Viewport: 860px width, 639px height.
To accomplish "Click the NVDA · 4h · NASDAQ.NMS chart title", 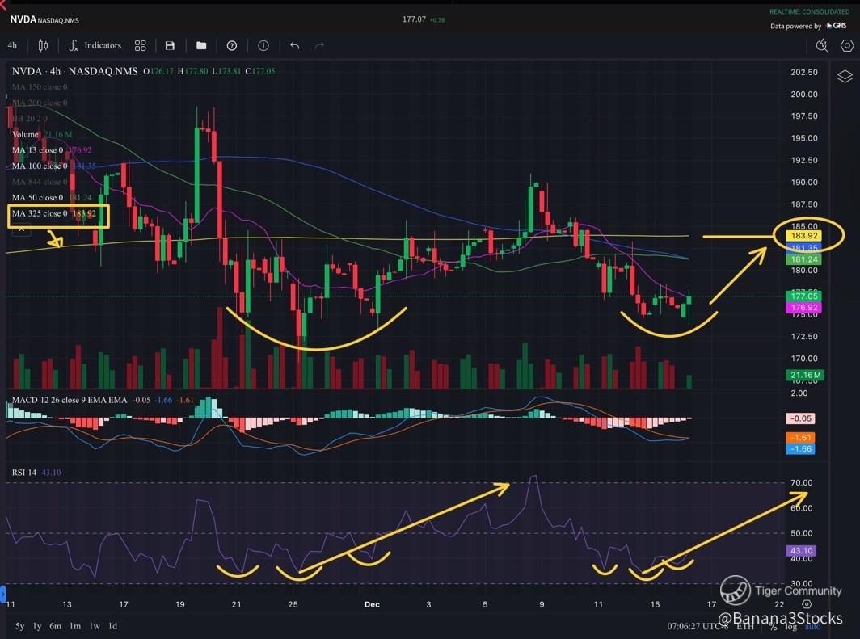I will click(74, 71).
